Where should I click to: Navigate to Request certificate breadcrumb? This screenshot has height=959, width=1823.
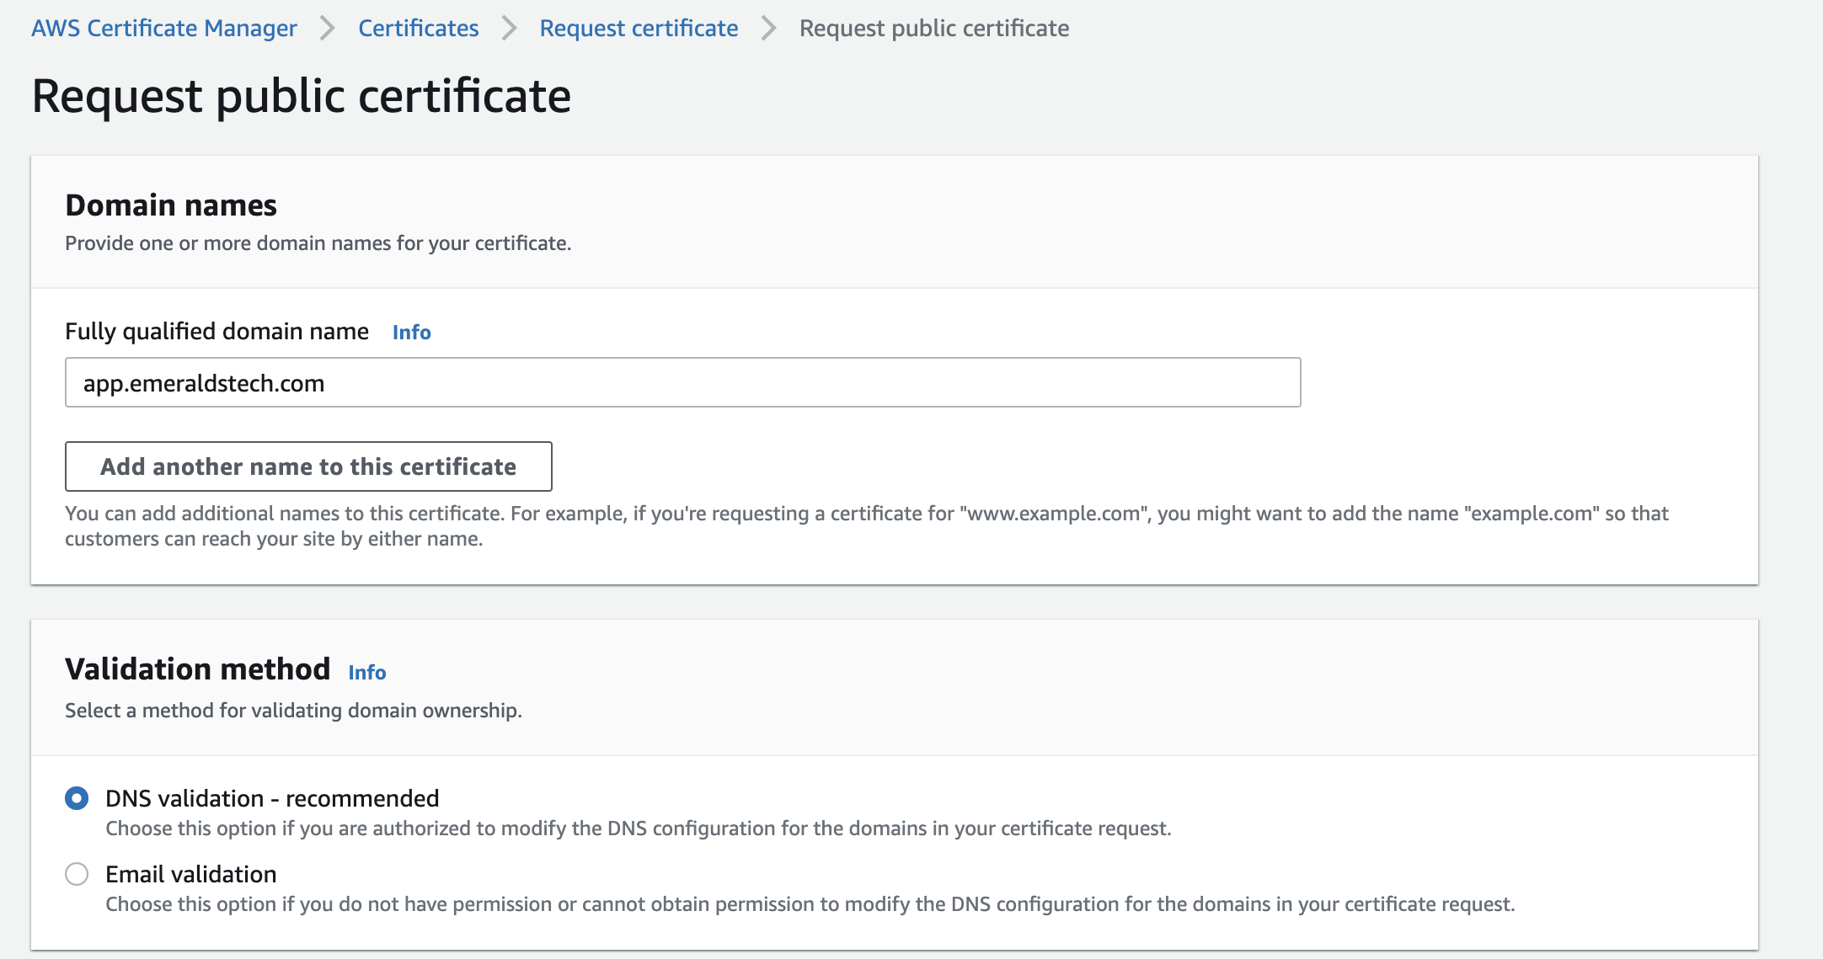point(639,29)
